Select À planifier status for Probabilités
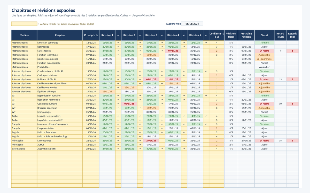The width and height of the screenshot is (310, 193). tap(264, 67)
